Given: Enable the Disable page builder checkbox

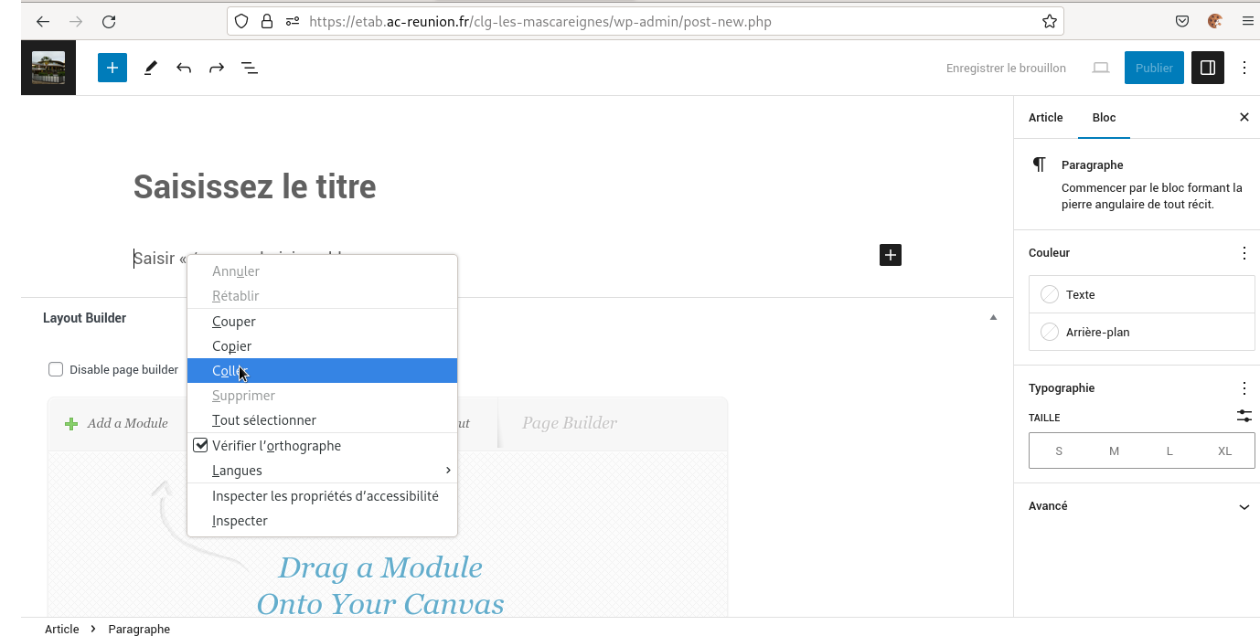Looking at the screenshot, I should click(56, 369).
